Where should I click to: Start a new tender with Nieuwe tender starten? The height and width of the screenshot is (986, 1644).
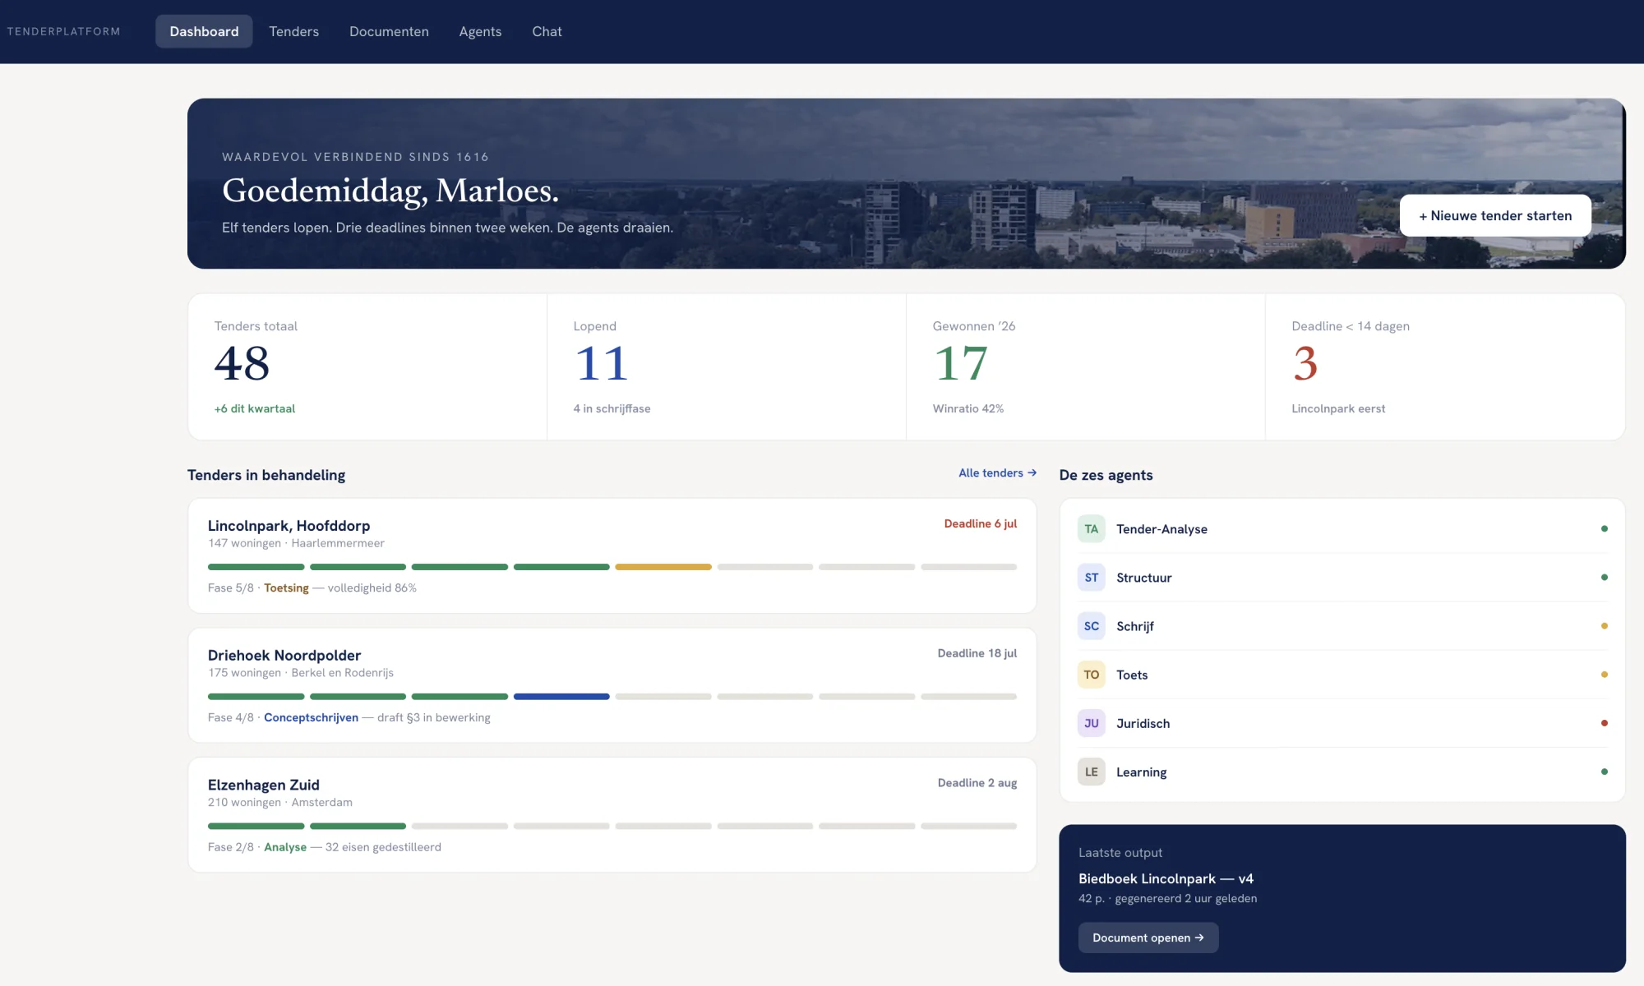pos(1495,215)
